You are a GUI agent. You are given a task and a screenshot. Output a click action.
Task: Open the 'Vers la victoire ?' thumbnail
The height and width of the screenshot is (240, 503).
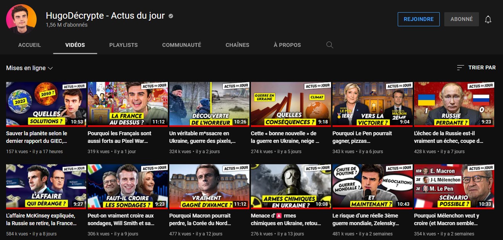373,104
